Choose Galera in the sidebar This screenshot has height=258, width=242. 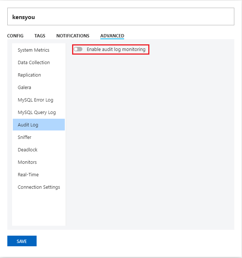39,87
